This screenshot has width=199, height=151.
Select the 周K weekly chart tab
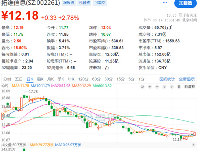click(x=40, y=79)
